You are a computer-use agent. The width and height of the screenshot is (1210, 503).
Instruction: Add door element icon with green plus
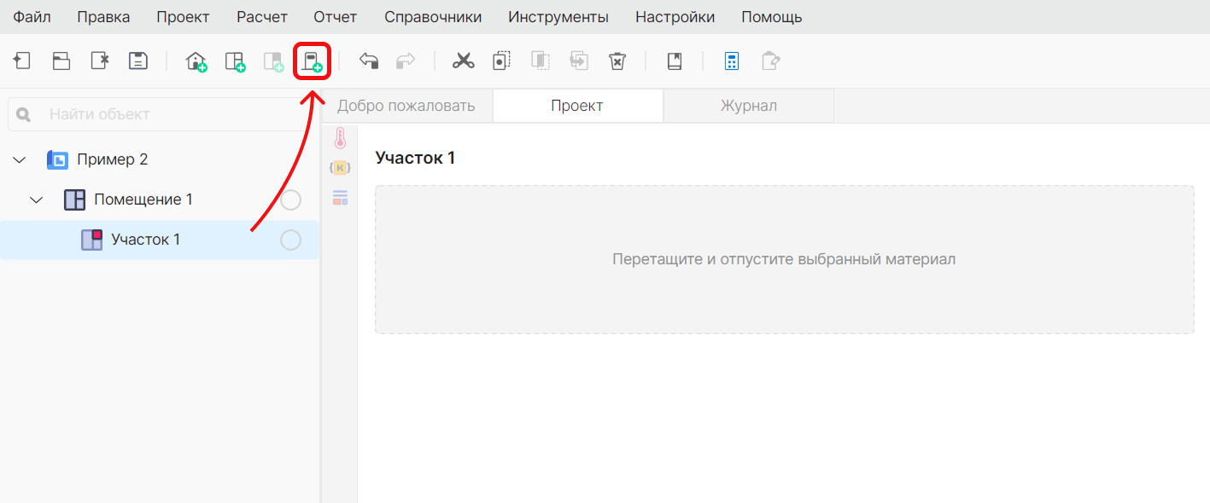click(312, 61)
